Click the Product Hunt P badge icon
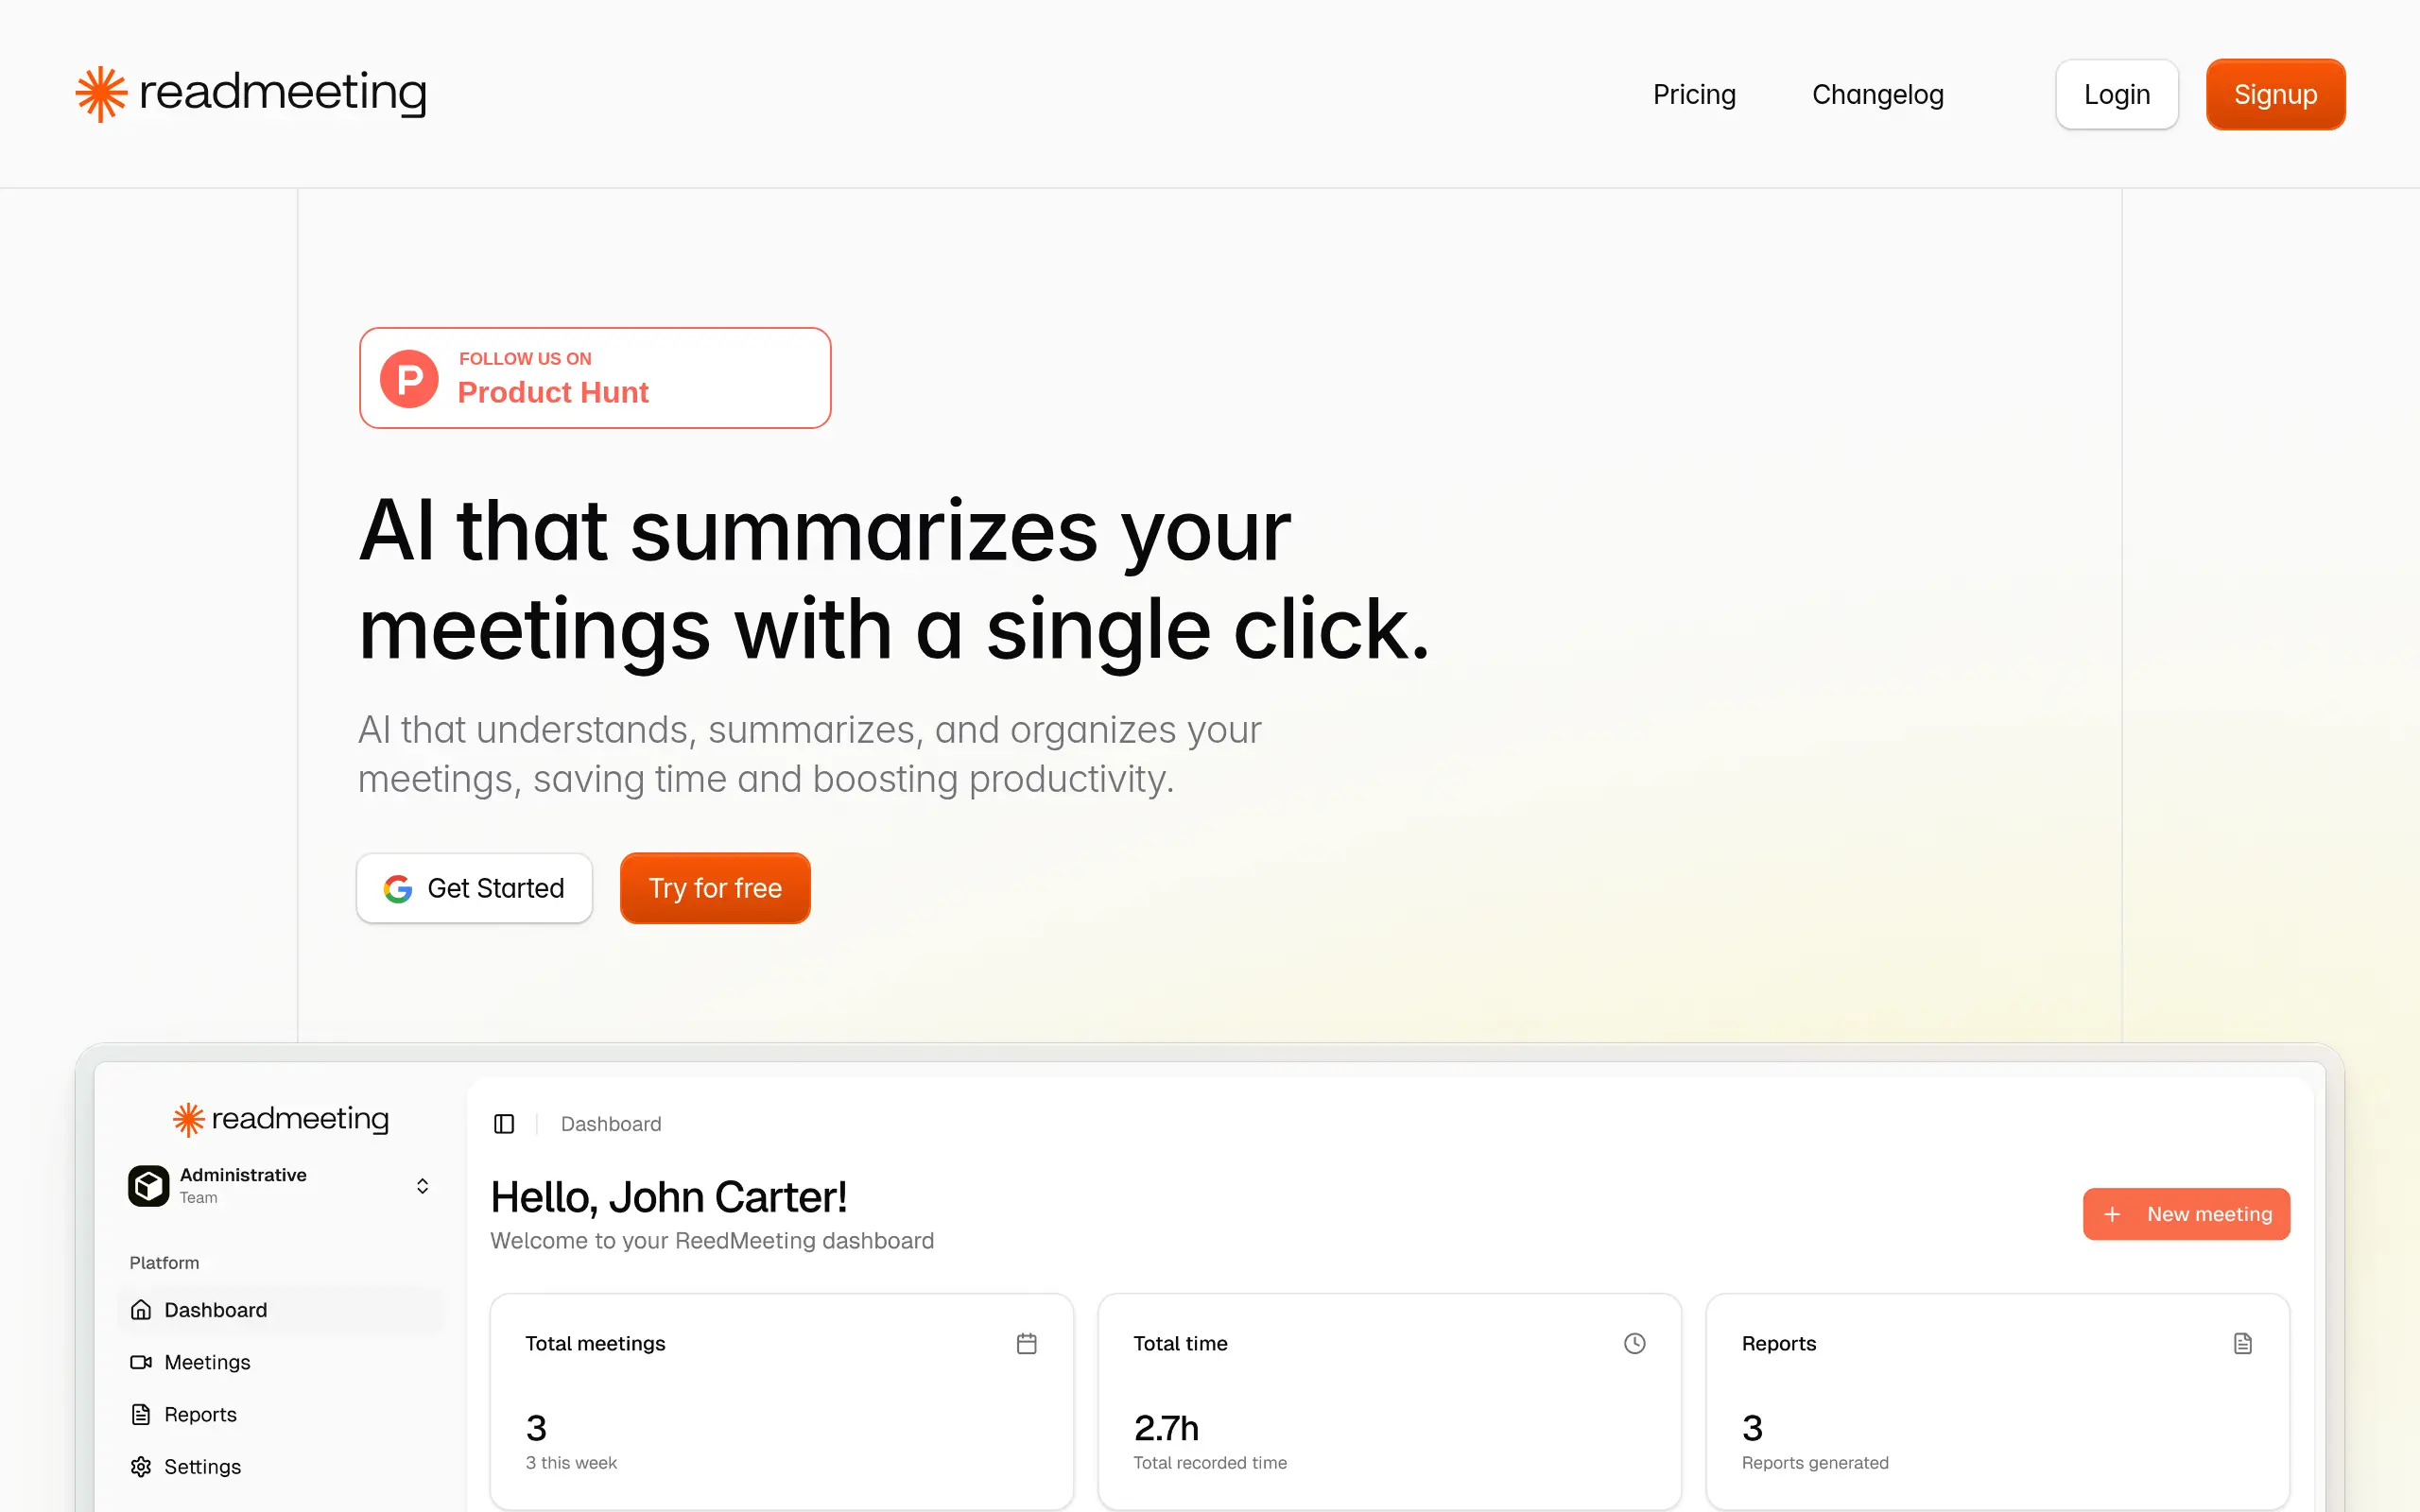This screenshot has height=1512, width=2420. pos(409,379)
